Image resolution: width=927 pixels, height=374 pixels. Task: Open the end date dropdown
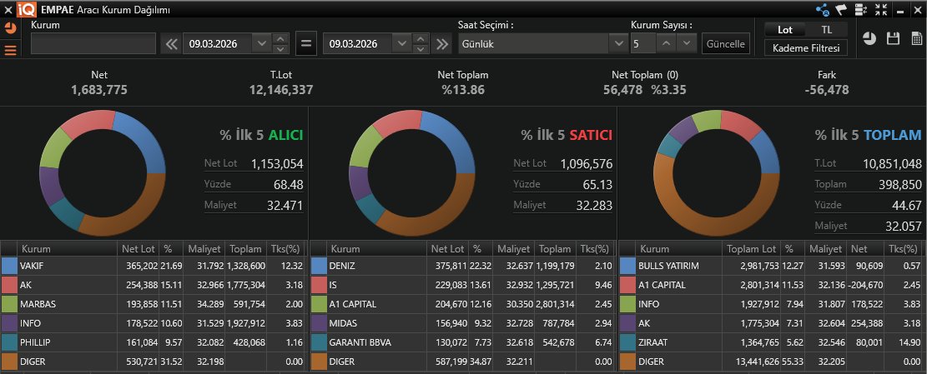pyautogui.click(x=401, y=43)
